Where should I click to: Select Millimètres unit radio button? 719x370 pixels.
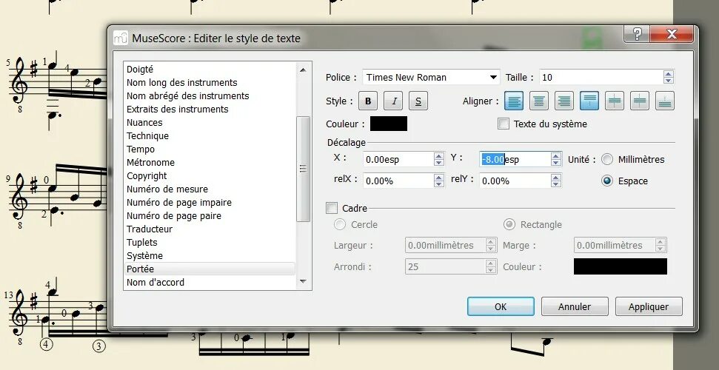pos(607,160)
